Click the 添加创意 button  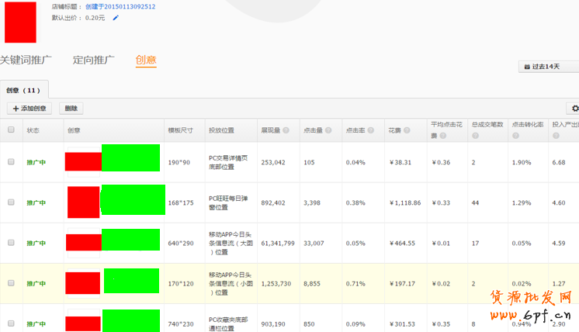pos(29,109)
